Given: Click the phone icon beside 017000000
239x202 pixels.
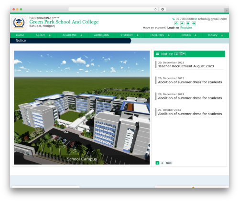Looking at the screenshot, I should (174, 19).
